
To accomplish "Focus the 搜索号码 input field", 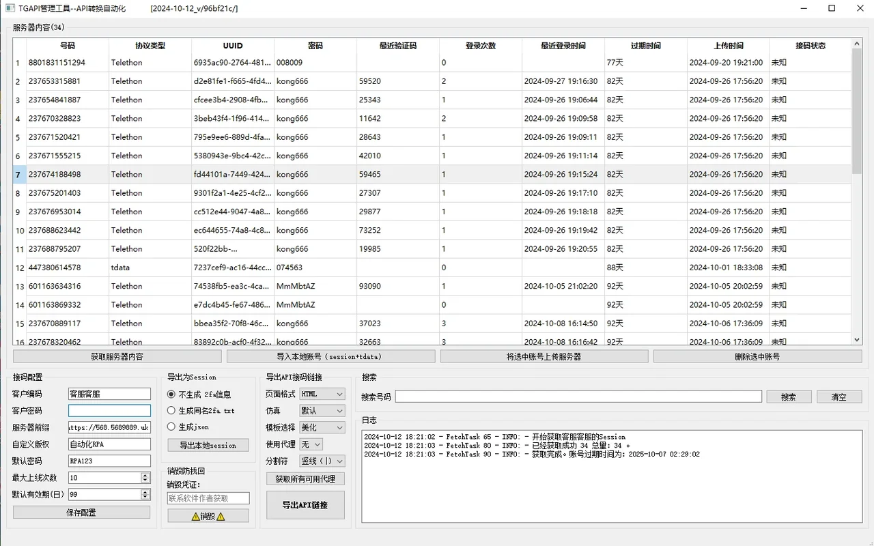I will click(578, 397).
